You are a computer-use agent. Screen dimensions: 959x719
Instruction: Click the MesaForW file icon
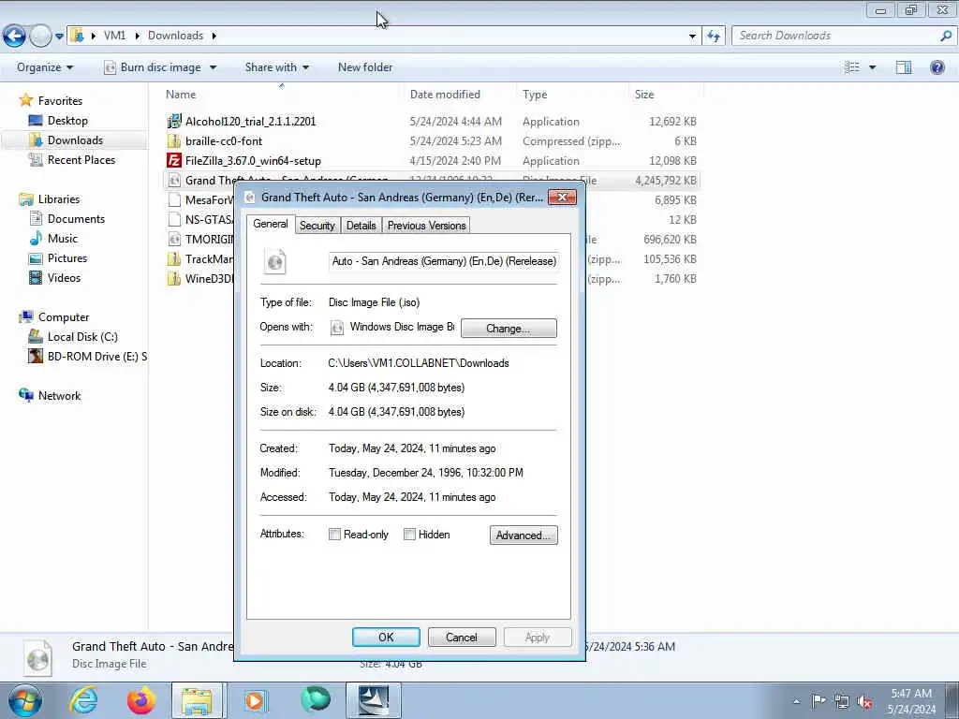tap(174, 200)
